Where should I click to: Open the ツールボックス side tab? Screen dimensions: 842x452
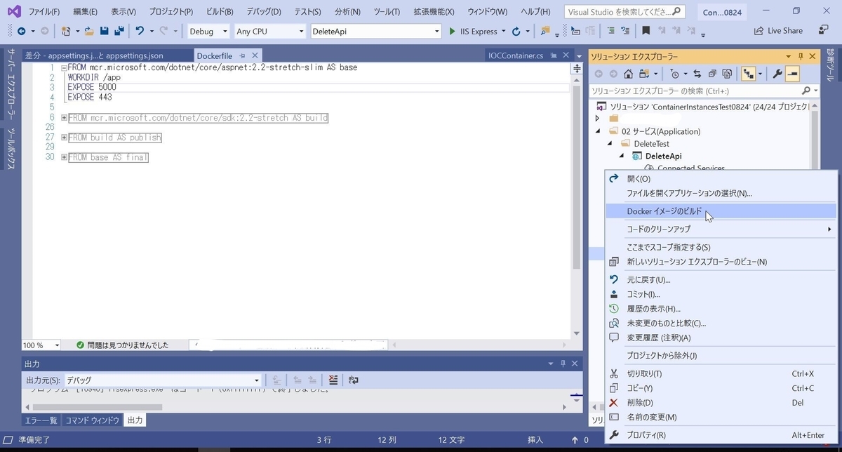11,149
